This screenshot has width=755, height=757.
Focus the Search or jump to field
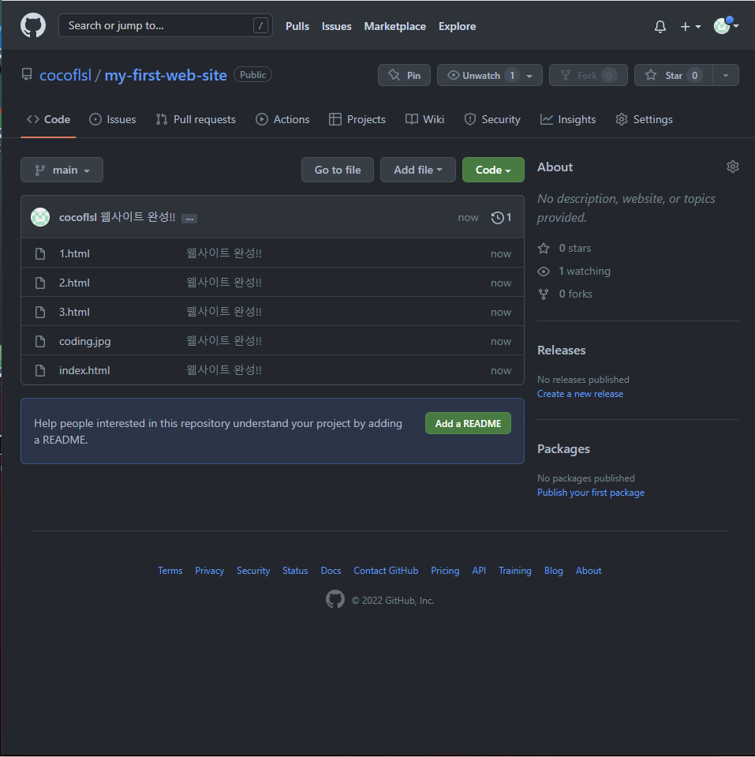pos(166,25)
